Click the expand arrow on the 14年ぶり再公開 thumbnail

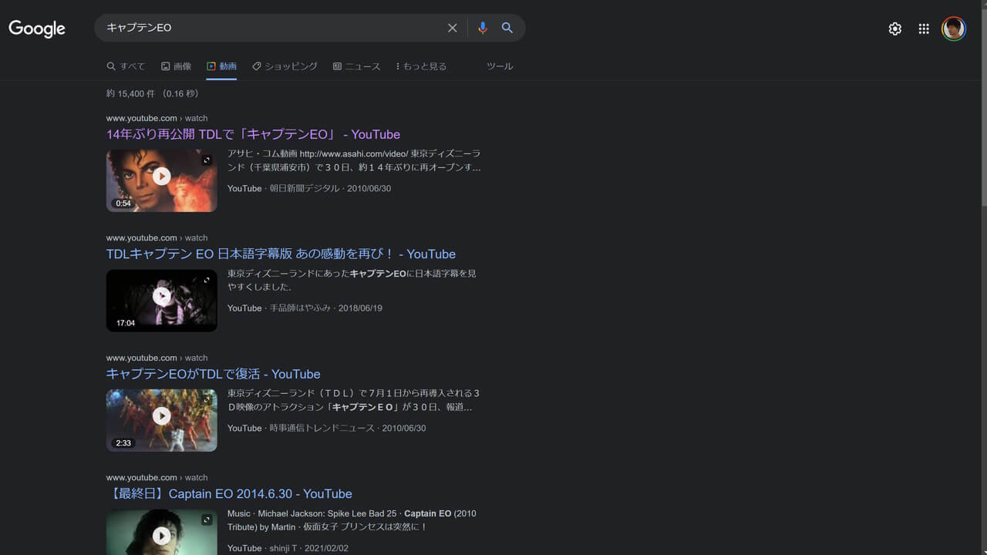(x=207, y=160)
